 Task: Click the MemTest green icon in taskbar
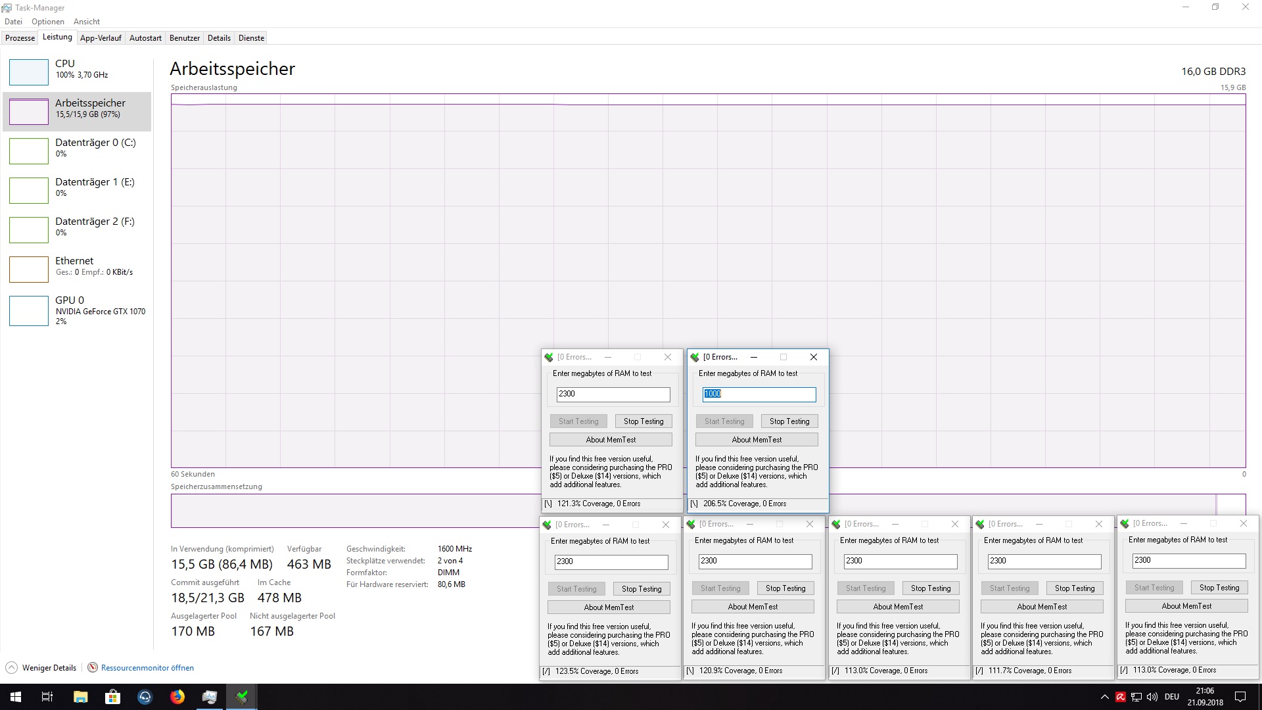click(242, 697)
